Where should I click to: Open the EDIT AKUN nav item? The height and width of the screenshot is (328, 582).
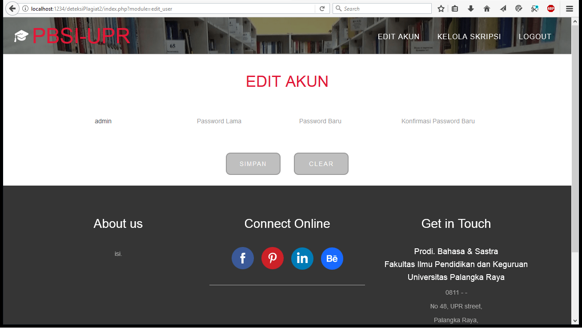click(x=398, y=36)
